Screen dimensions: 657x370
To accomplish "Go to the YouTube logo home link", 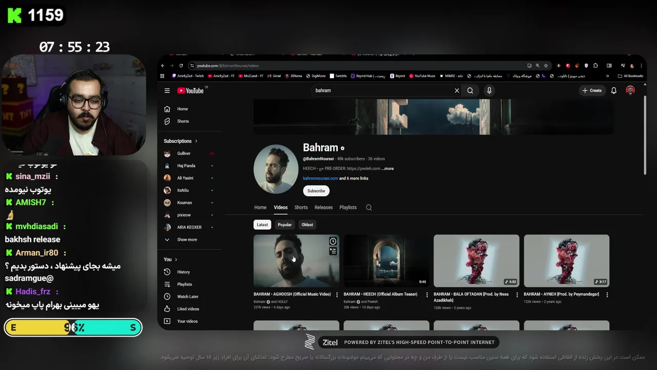I will coord(191,90).
